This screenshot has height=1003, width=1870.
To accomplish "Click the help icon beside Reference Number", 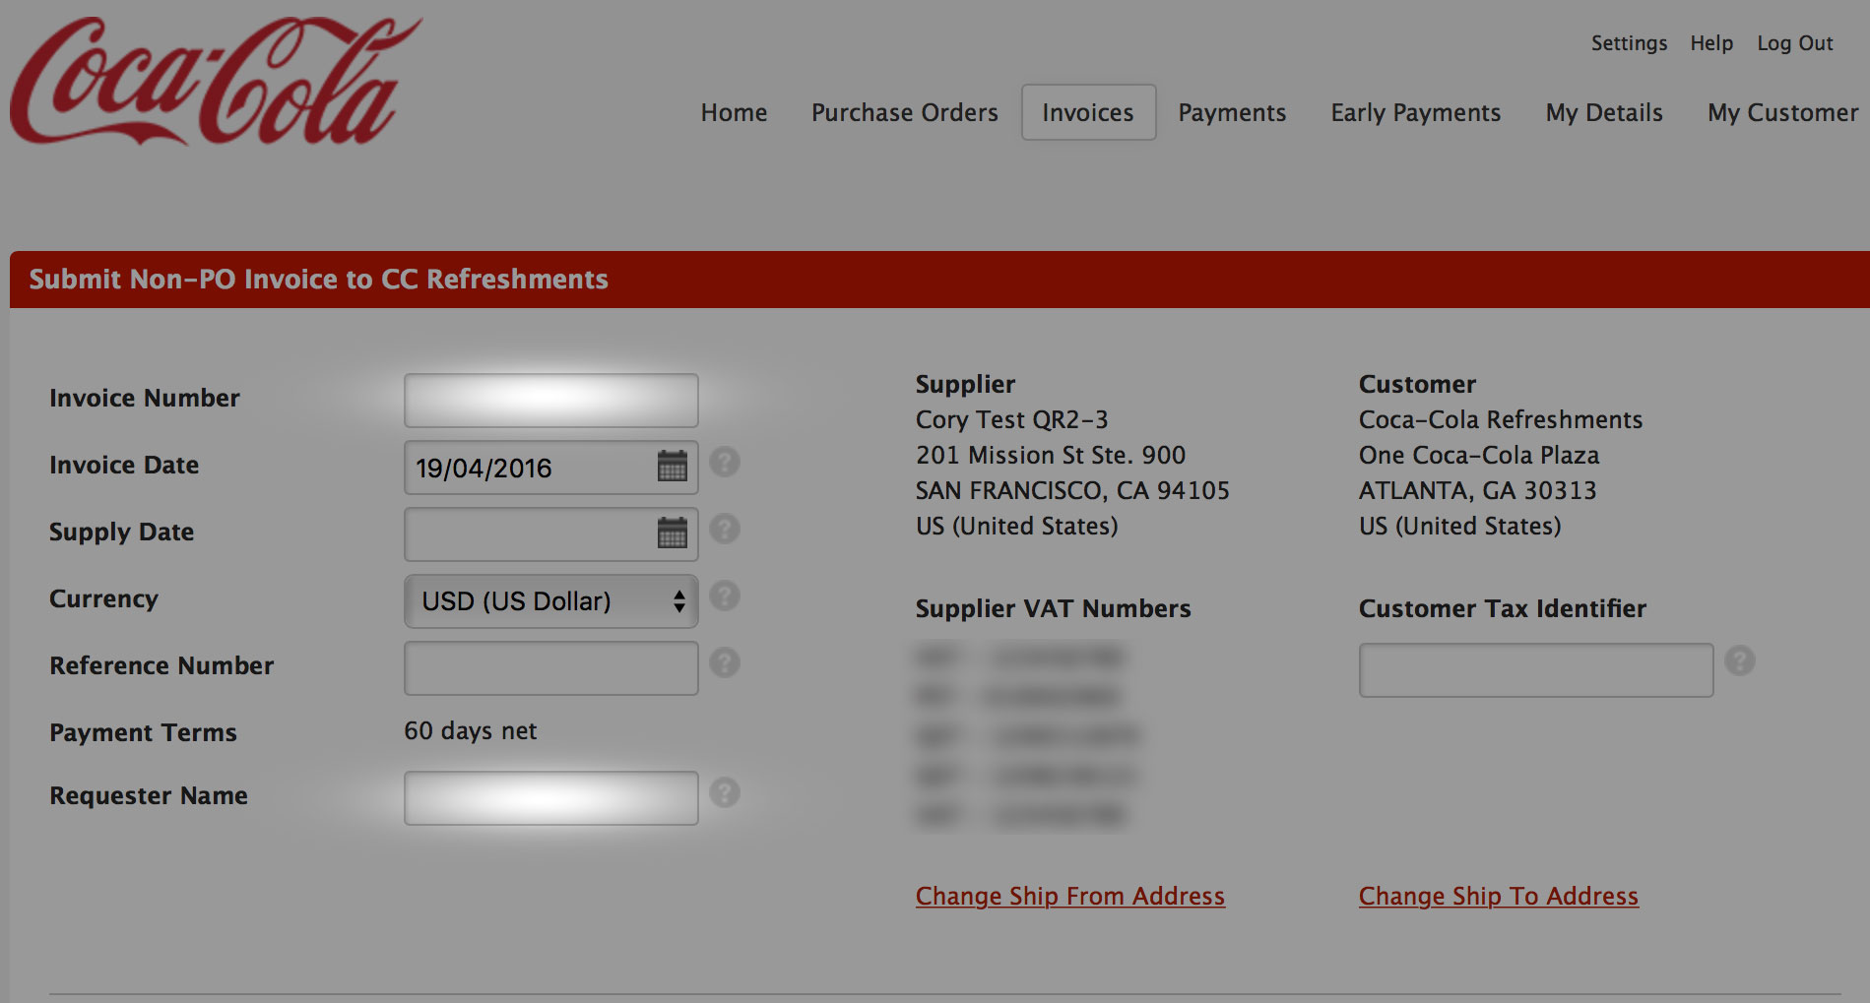I will (x=725, y=663).
